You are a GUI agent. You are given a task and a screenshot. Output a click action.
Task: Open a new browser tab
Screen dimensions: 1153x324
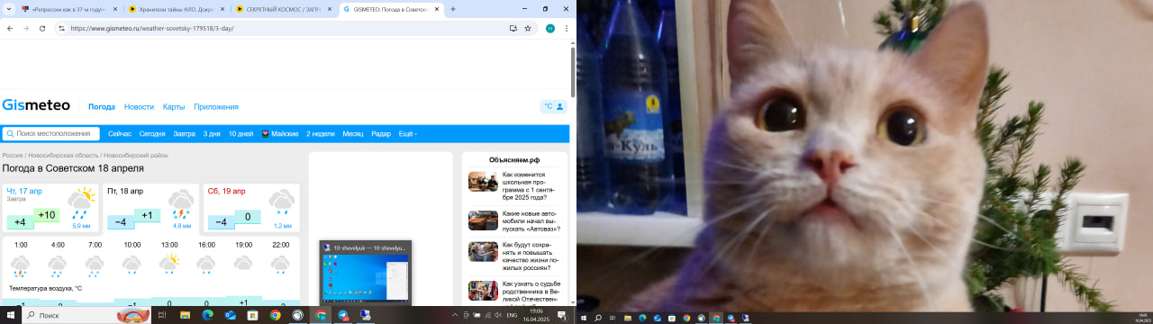pos(452,9)
